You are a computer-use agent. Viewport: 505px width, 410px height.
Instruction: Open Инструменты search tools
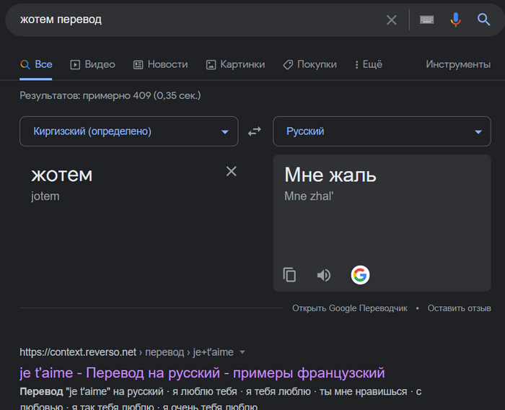click(457, 64)
